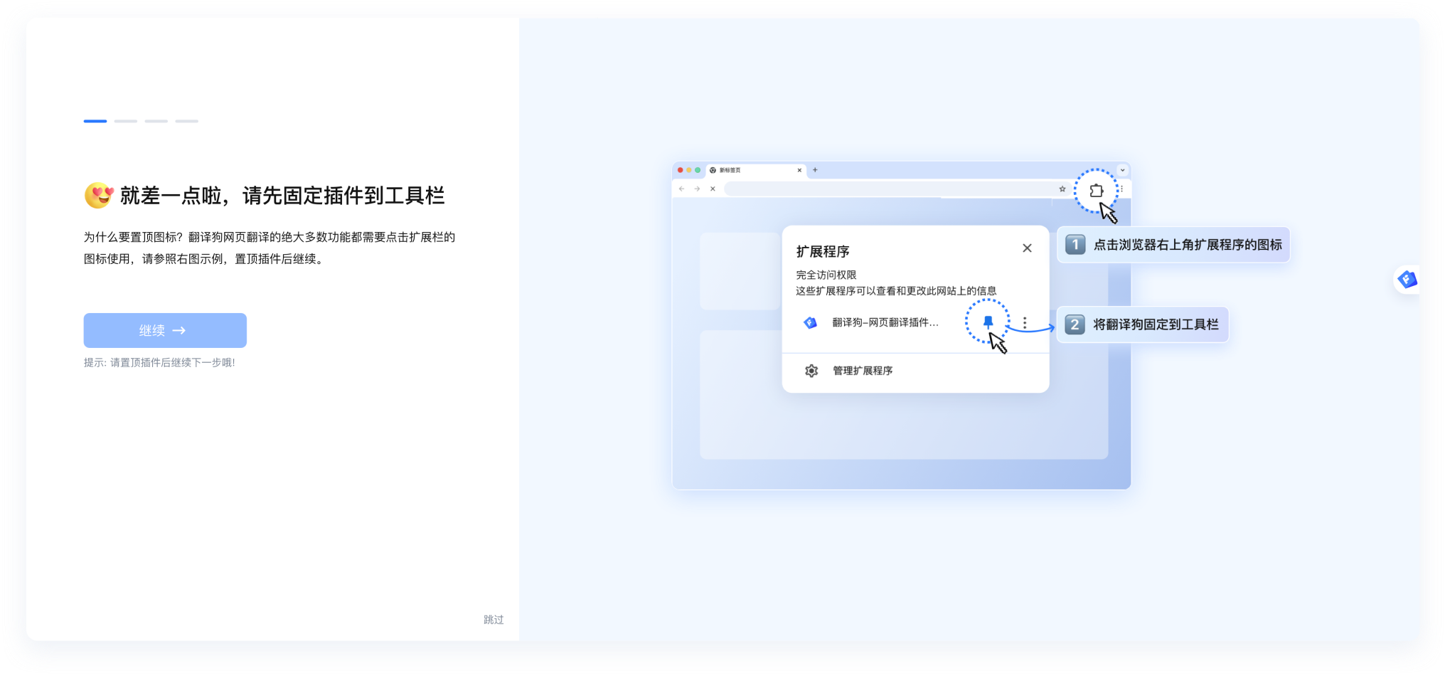Screen dimensions: 1445x676
Task: Open the three-dot menu beside the pin
Action: click(x=1025, y=323)
